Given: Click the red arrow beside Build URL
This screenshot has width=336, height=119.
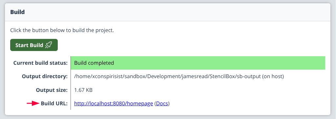Looking at the screenshot, I should tap(33, 104).
